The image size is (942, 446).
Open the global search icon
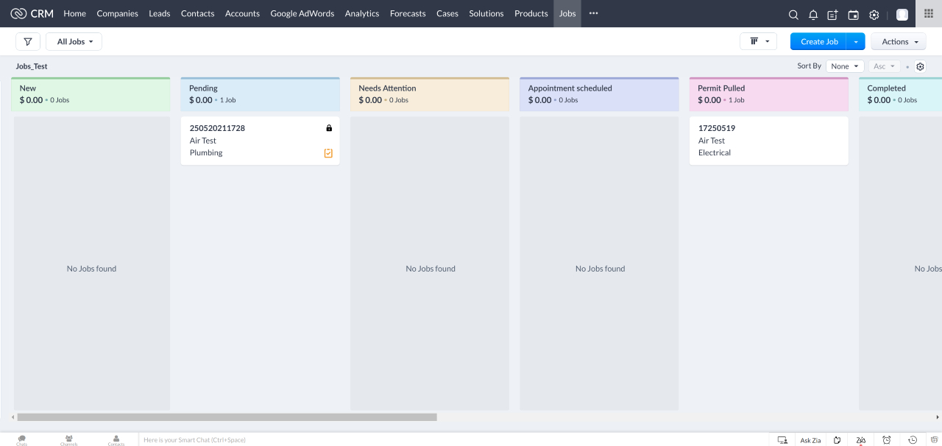(793, 14)
